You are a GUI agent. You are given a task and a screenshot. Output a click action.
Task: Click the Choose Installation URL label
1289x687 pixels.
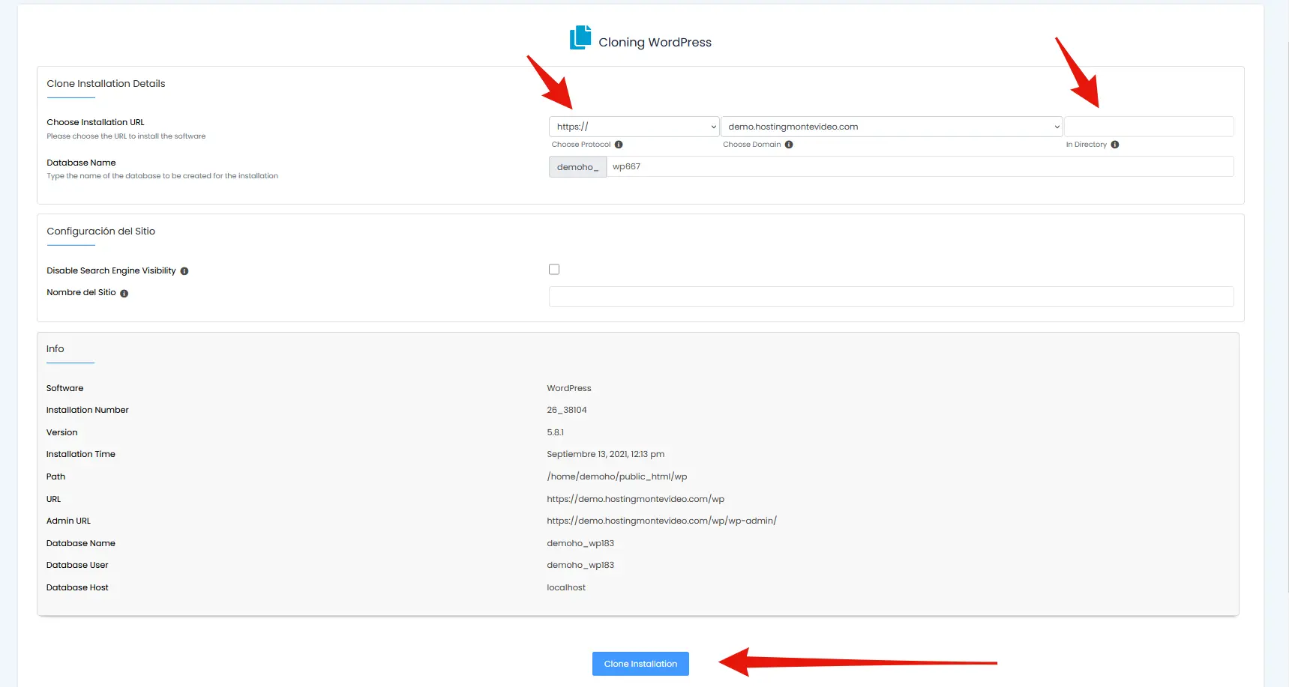click(x=96, y=122)
